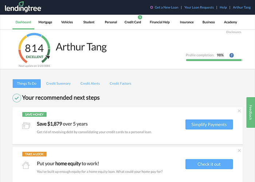Image resolution: width=255 pixels, height=182 pixels.
Task: Click the 98% profile completion value
Action: [x=220, y=55]
